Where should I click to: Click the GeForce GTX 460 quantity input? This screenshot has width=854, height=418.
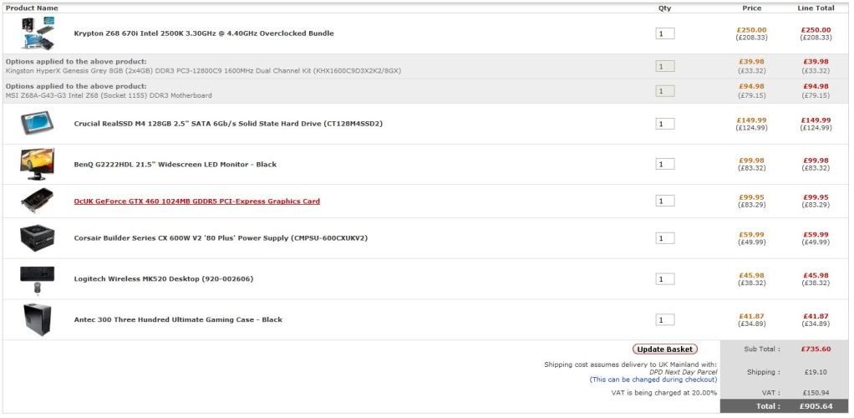point(665,201)
